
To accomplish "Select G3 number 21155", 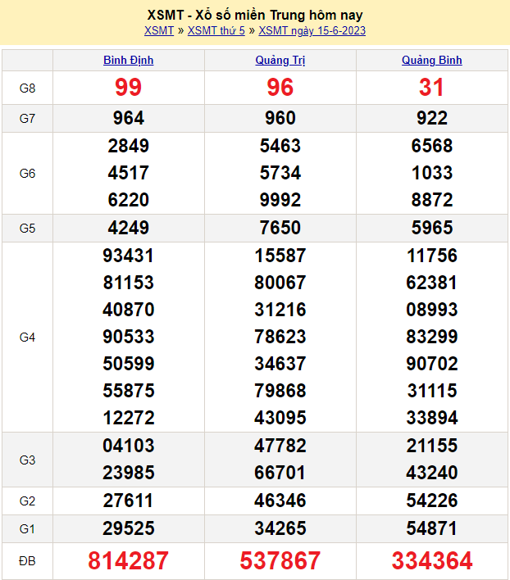I will pos(432,446).
